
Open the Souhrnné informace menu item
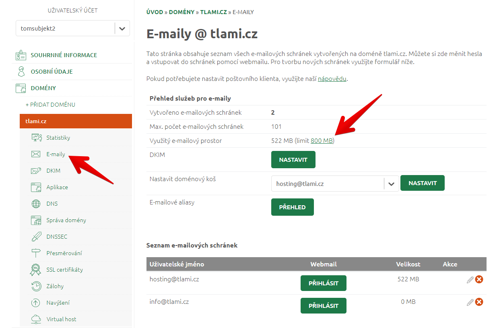point(64,55)
